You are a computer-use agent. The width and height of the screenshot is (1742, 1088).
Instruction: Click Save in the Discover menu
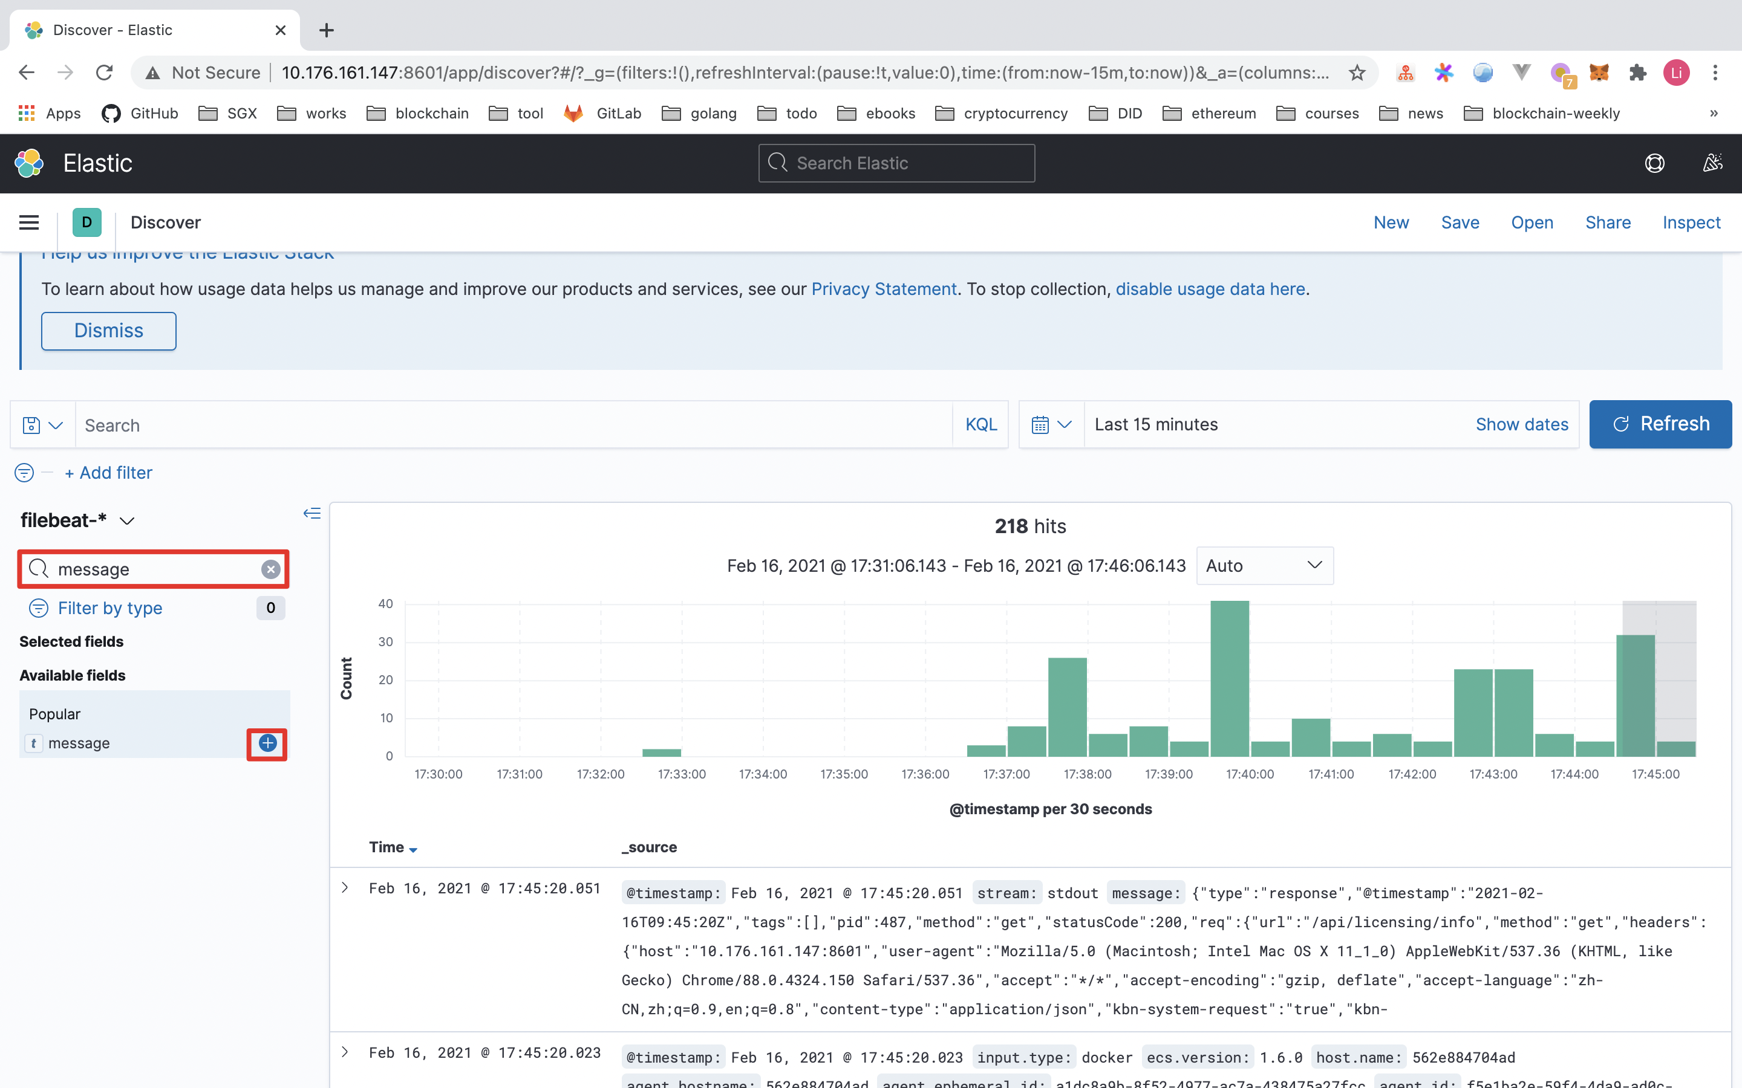(1460, 222)
